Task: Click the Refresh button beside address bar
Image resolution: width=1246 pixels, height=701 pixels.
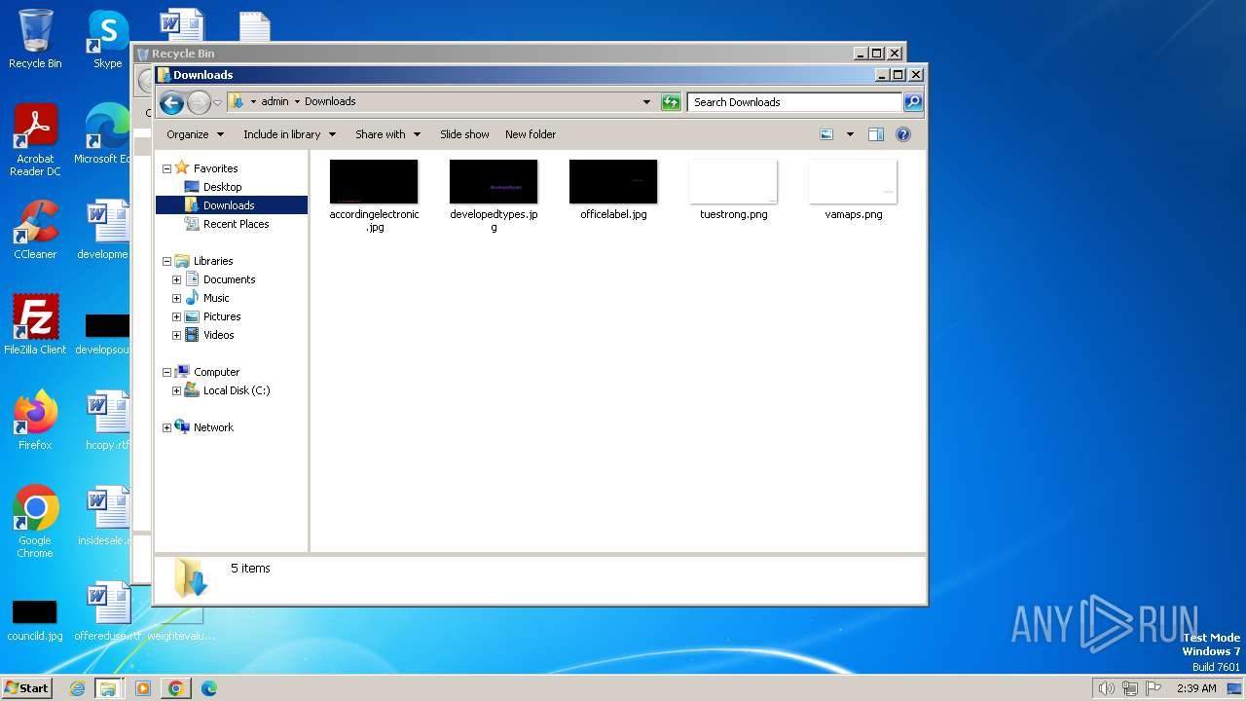Action: coord(671,101)
